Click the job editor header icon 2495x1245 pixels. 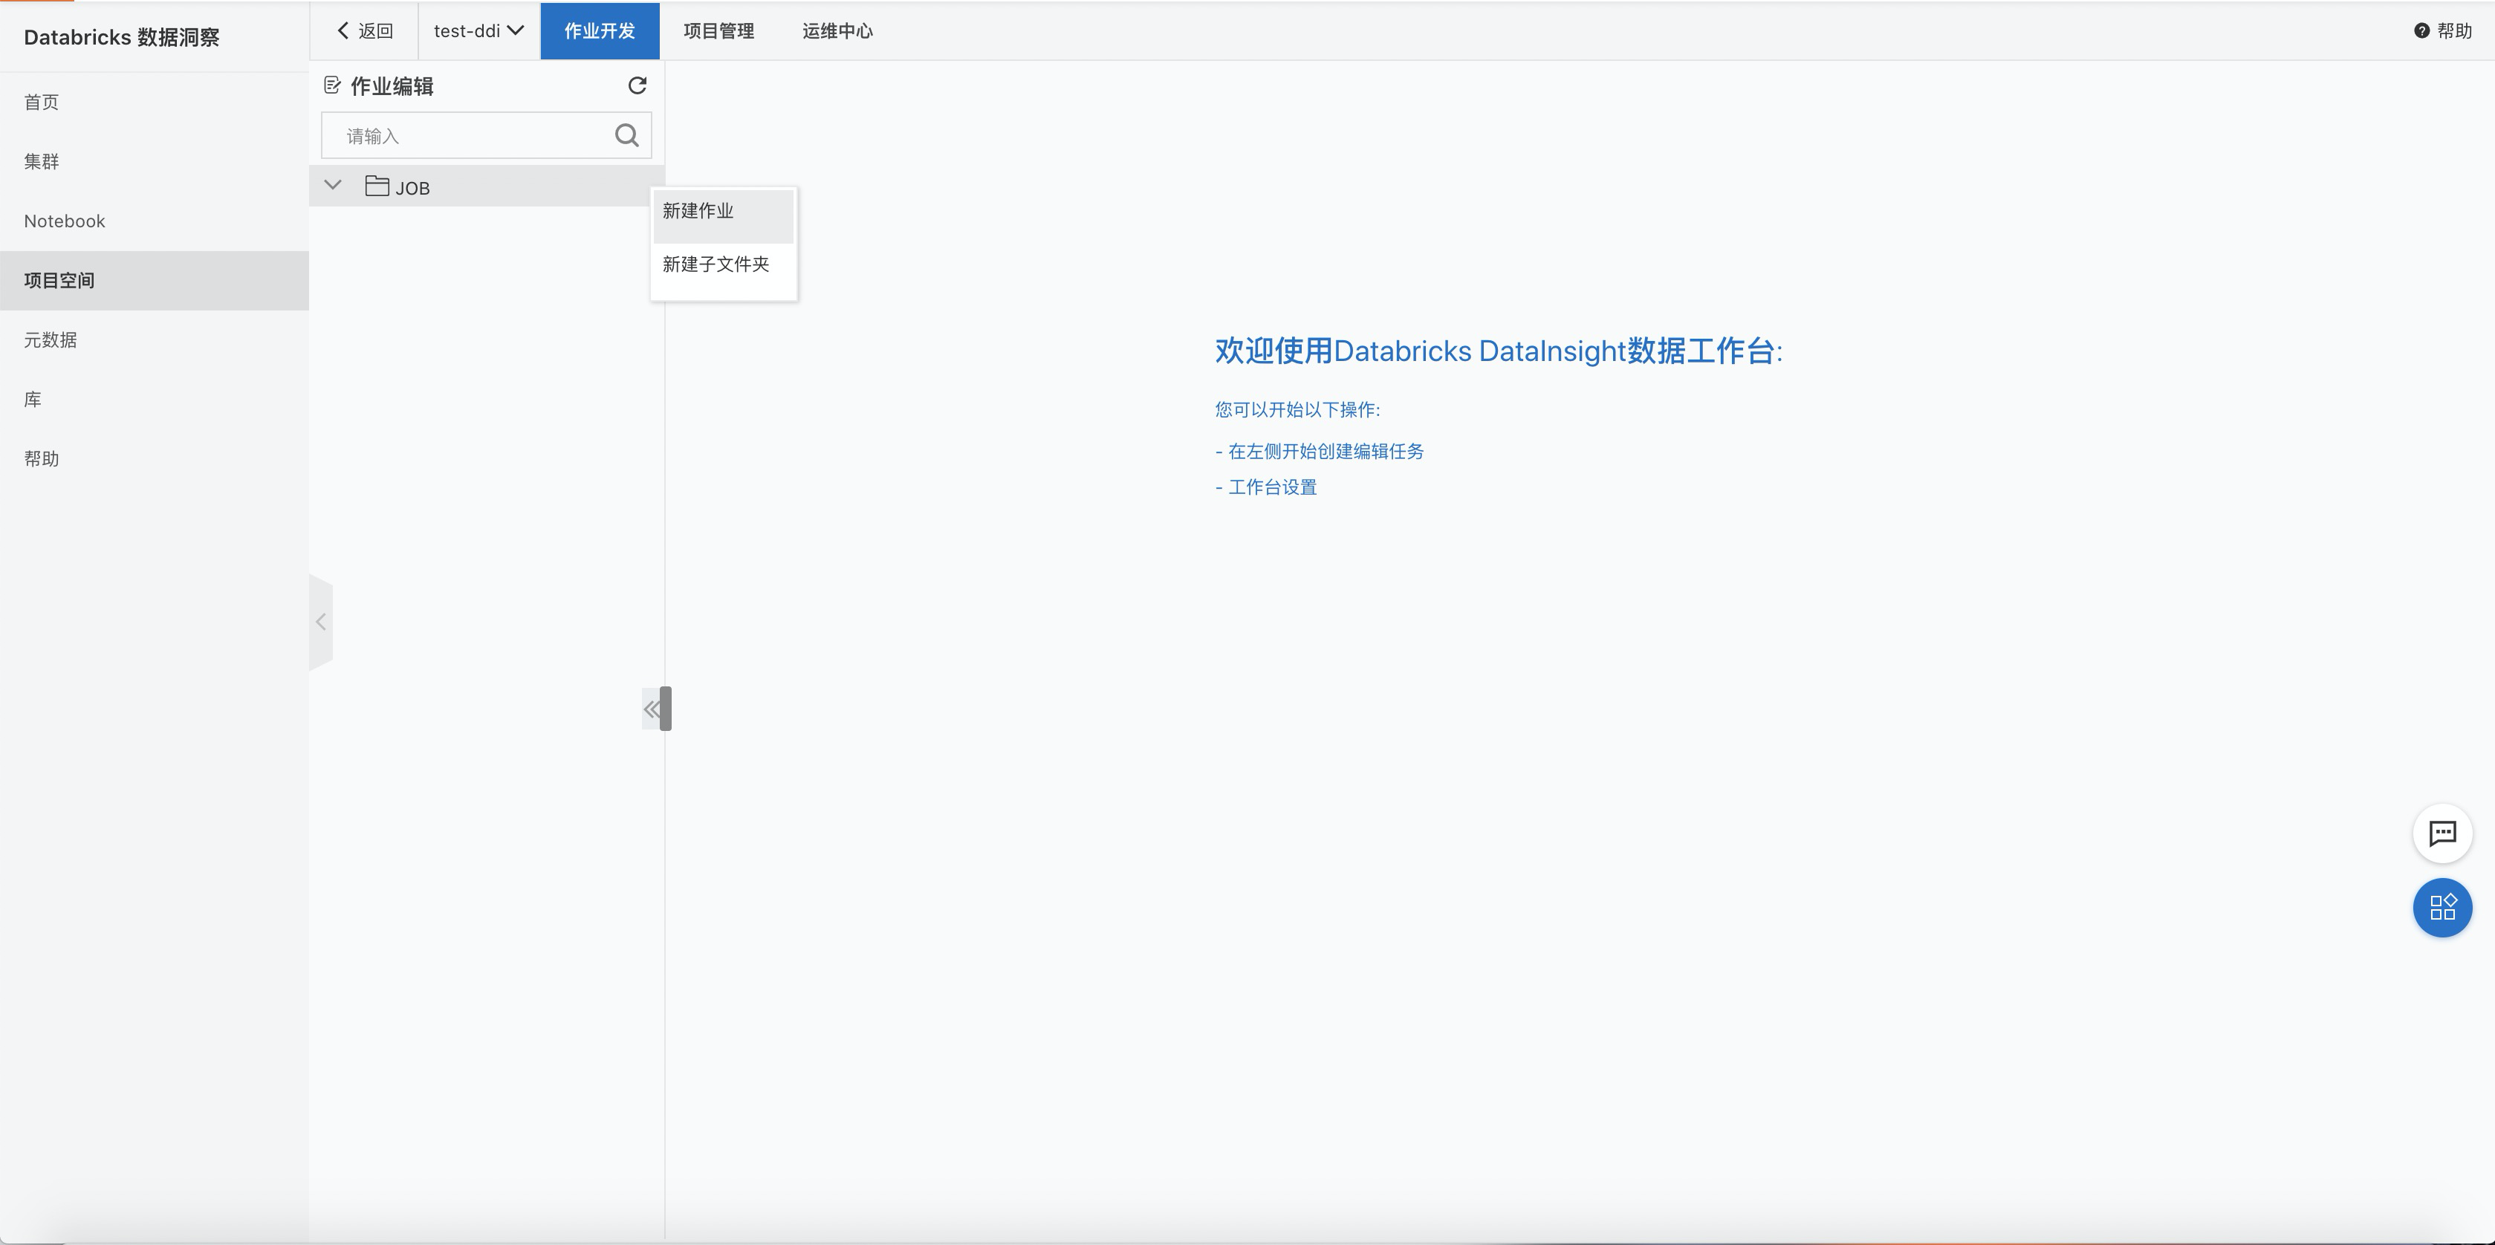pyautogui.click(x=332, y=86)
